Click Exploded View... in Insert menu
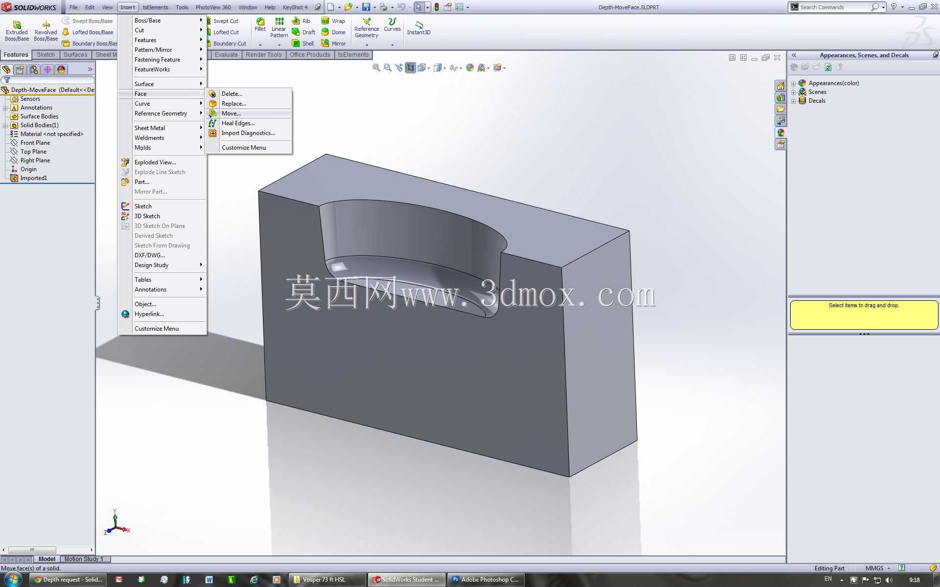 pyautogui.click(x=163, y=162)
